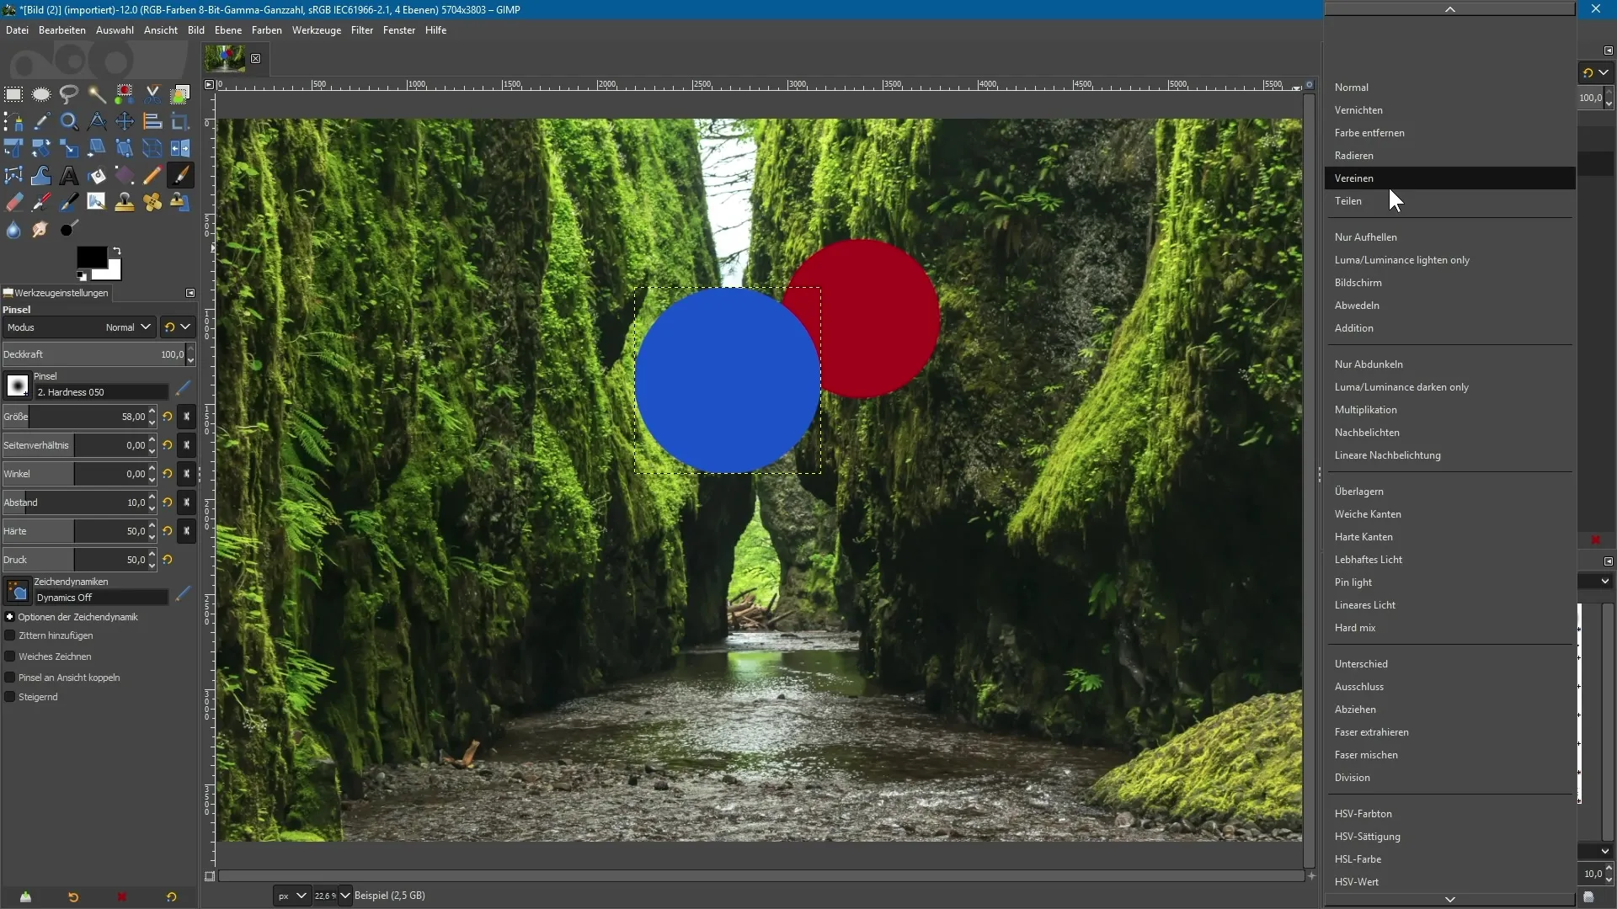Toggle the Weiches Zeichnen checkbox
Viewport: 1617px width, 909px height.
(x=10, y=657)
